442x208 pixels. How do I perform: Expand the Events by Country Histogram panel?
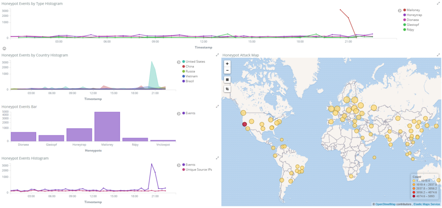(218, 55)
